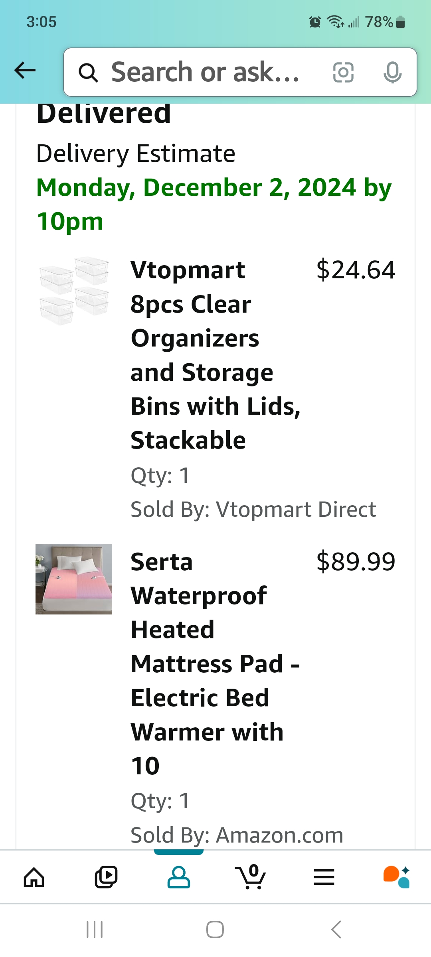
Task: Open camera lens search icon
Action: (x=343, y=72)
